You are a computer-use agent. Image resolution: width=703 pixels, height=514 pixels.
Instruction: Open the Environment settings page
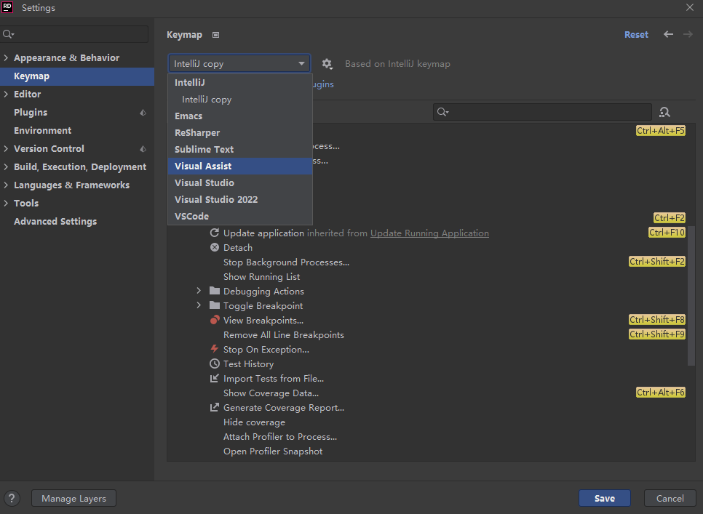click(x=77, y=131)
